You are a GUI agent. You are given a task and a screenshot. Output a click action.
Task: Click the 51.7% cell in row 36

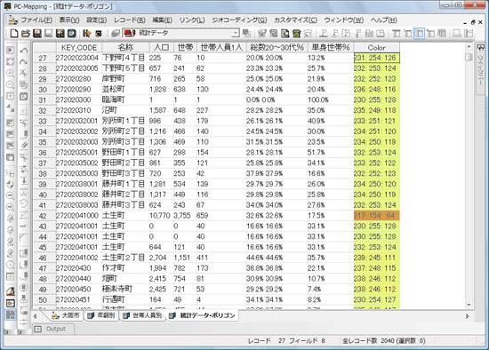coord(331,153)
